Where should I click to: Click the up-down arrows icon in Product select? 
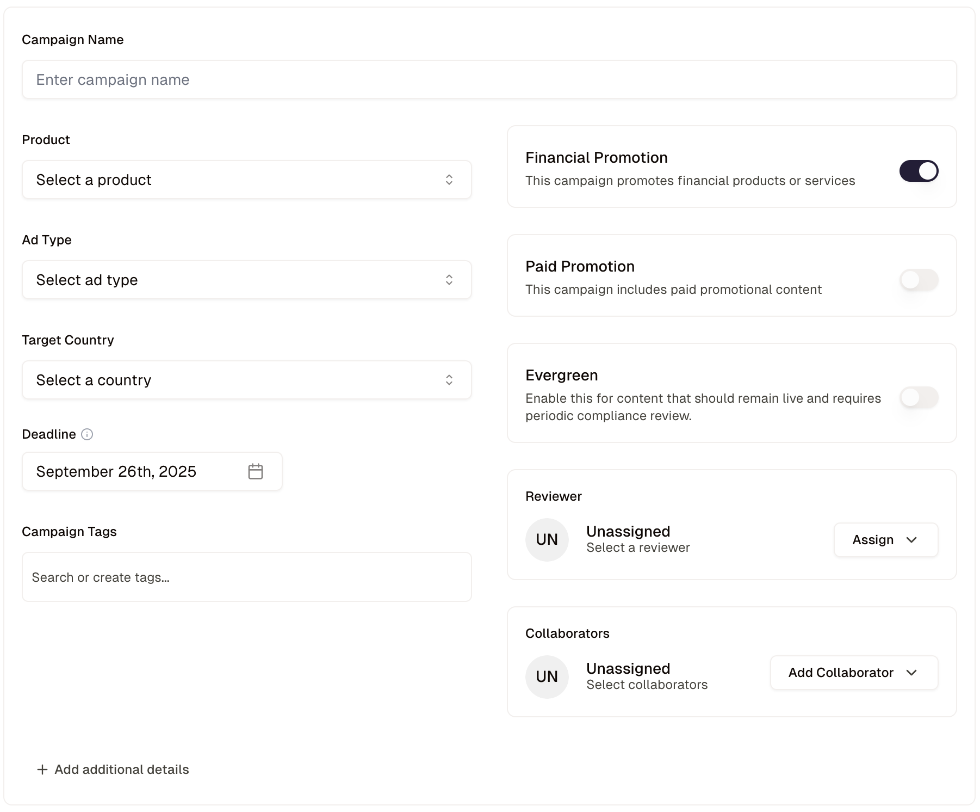(x=449, y=180)
